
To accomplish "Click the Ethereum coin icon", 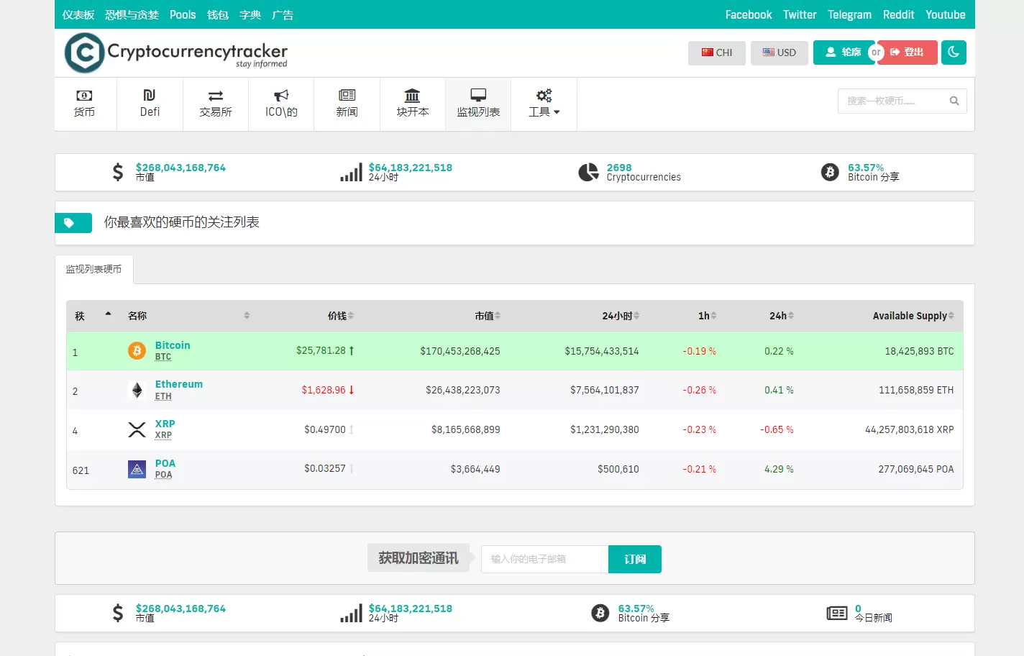I will [x=137, y=390].
